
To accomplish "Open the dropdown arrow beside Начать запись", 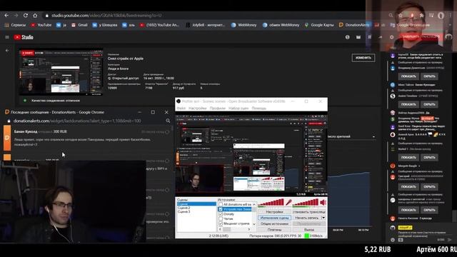I will point(323,218).
